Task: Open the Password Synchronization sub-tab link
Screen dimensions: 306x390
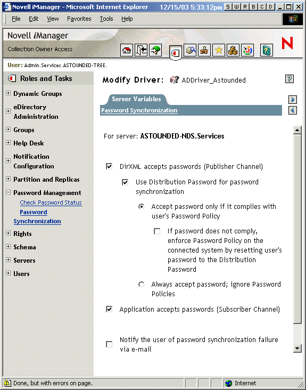Action: [x=139, y=110]
